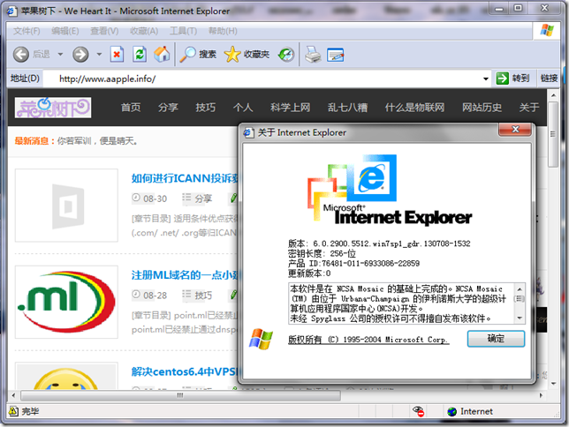Expand the address bar URL dropdown
The width and height of the screenshot is (569, 427).
point(486,79)
